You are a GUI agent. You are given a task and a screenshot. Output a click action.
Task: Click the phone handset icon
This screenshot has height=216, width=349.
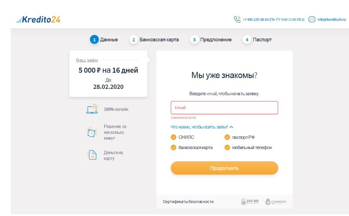click(237, 19)
